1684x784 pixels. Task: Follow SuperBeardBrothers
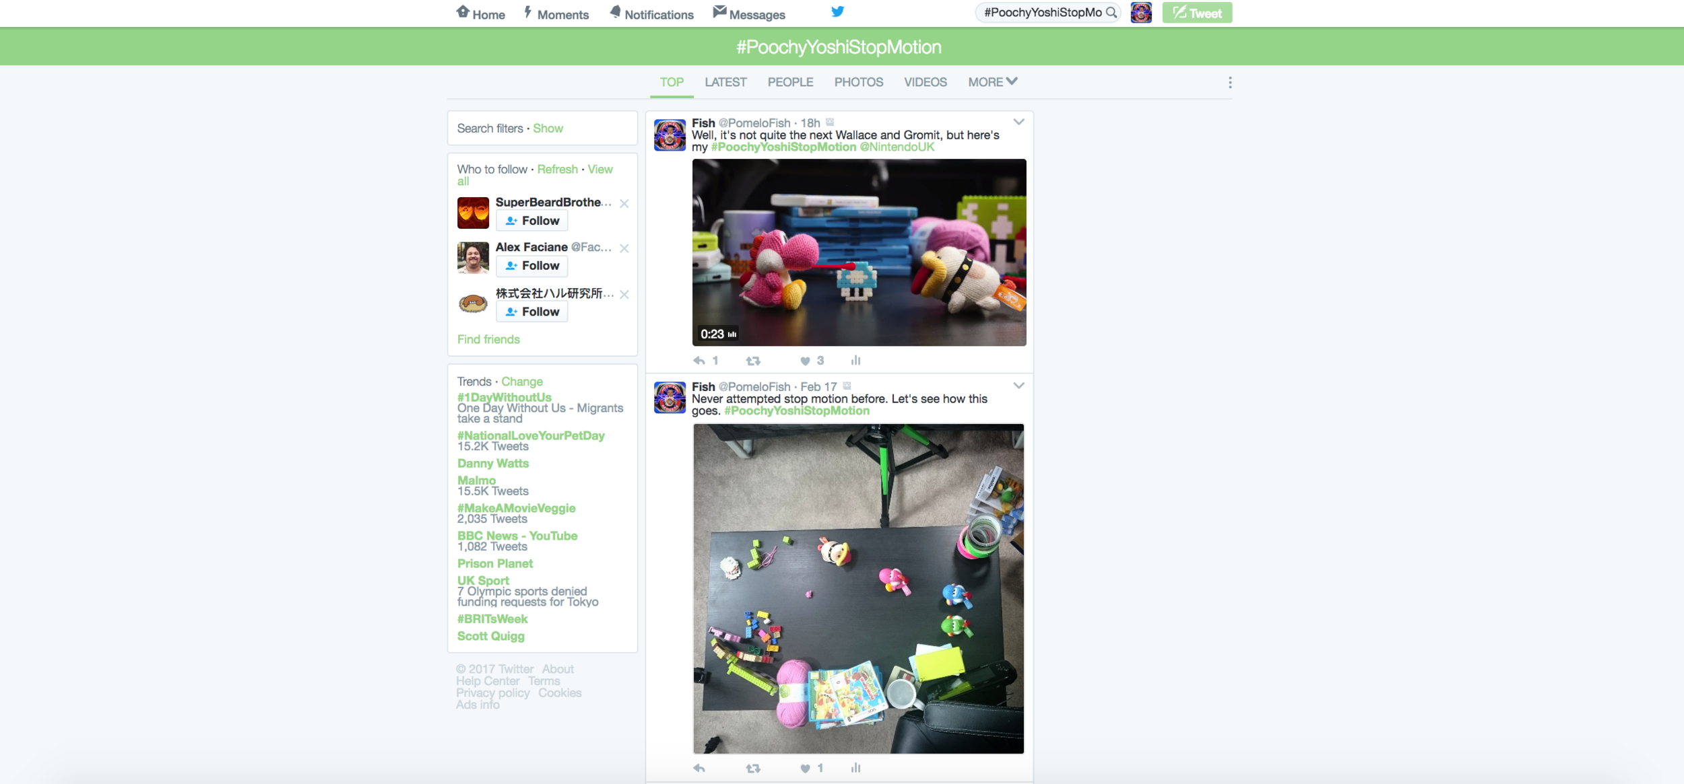pyautogui.click(x=532, y=221)
